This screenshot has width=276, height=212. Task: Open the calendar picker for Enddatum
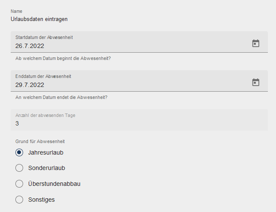tap(255, 82)
